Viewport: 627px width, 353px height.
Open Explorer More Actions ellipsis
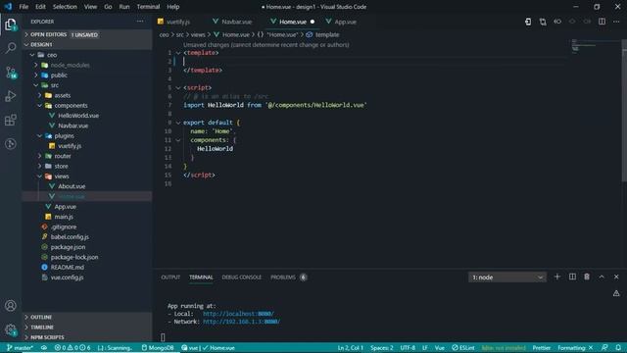pos(140,22)
